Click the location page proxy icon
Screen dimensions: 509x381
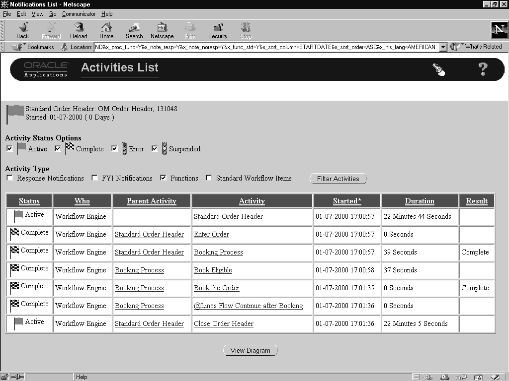64,47
